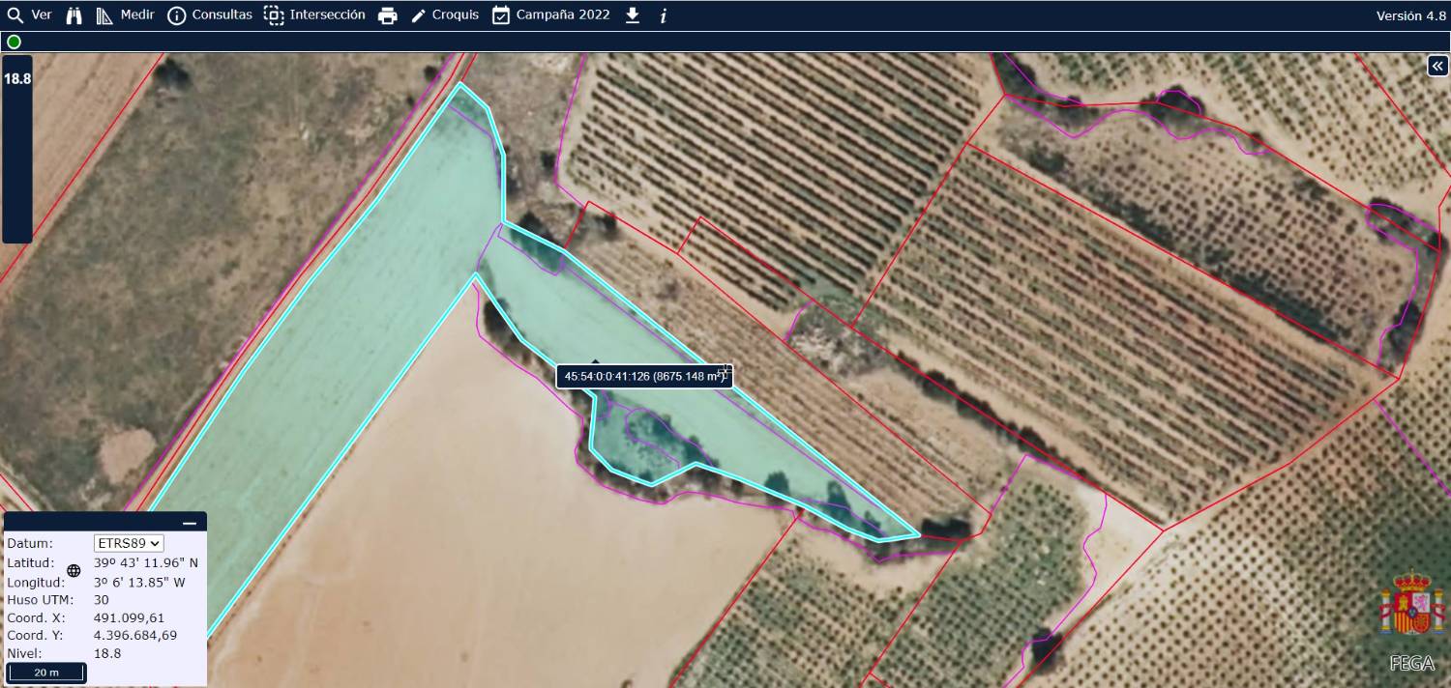Open the italic i information icon
Screen dimensions: 1451x688
coord(664,16)
